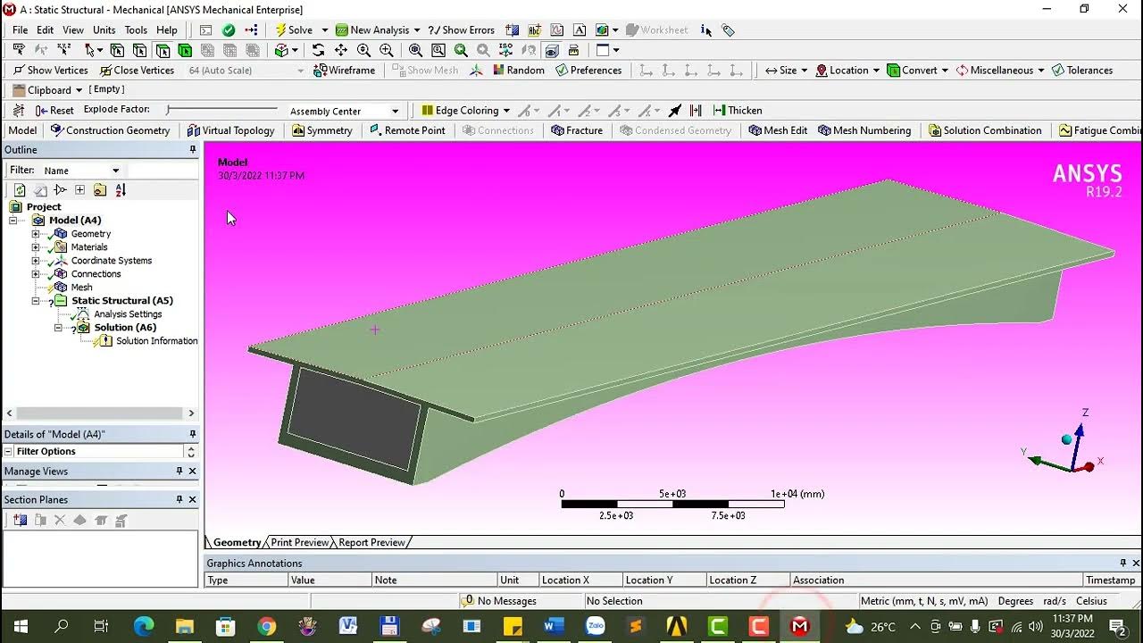
Task: Open Solution Combination
Action: [x=985, y=130]
